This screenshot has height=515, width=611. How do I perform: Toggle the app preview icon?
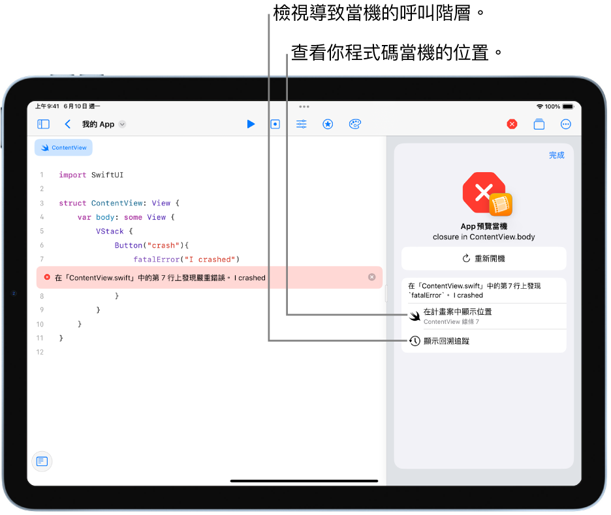click(x=275, y=124)
